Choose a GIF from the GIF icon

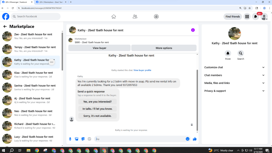pos(89,139)
